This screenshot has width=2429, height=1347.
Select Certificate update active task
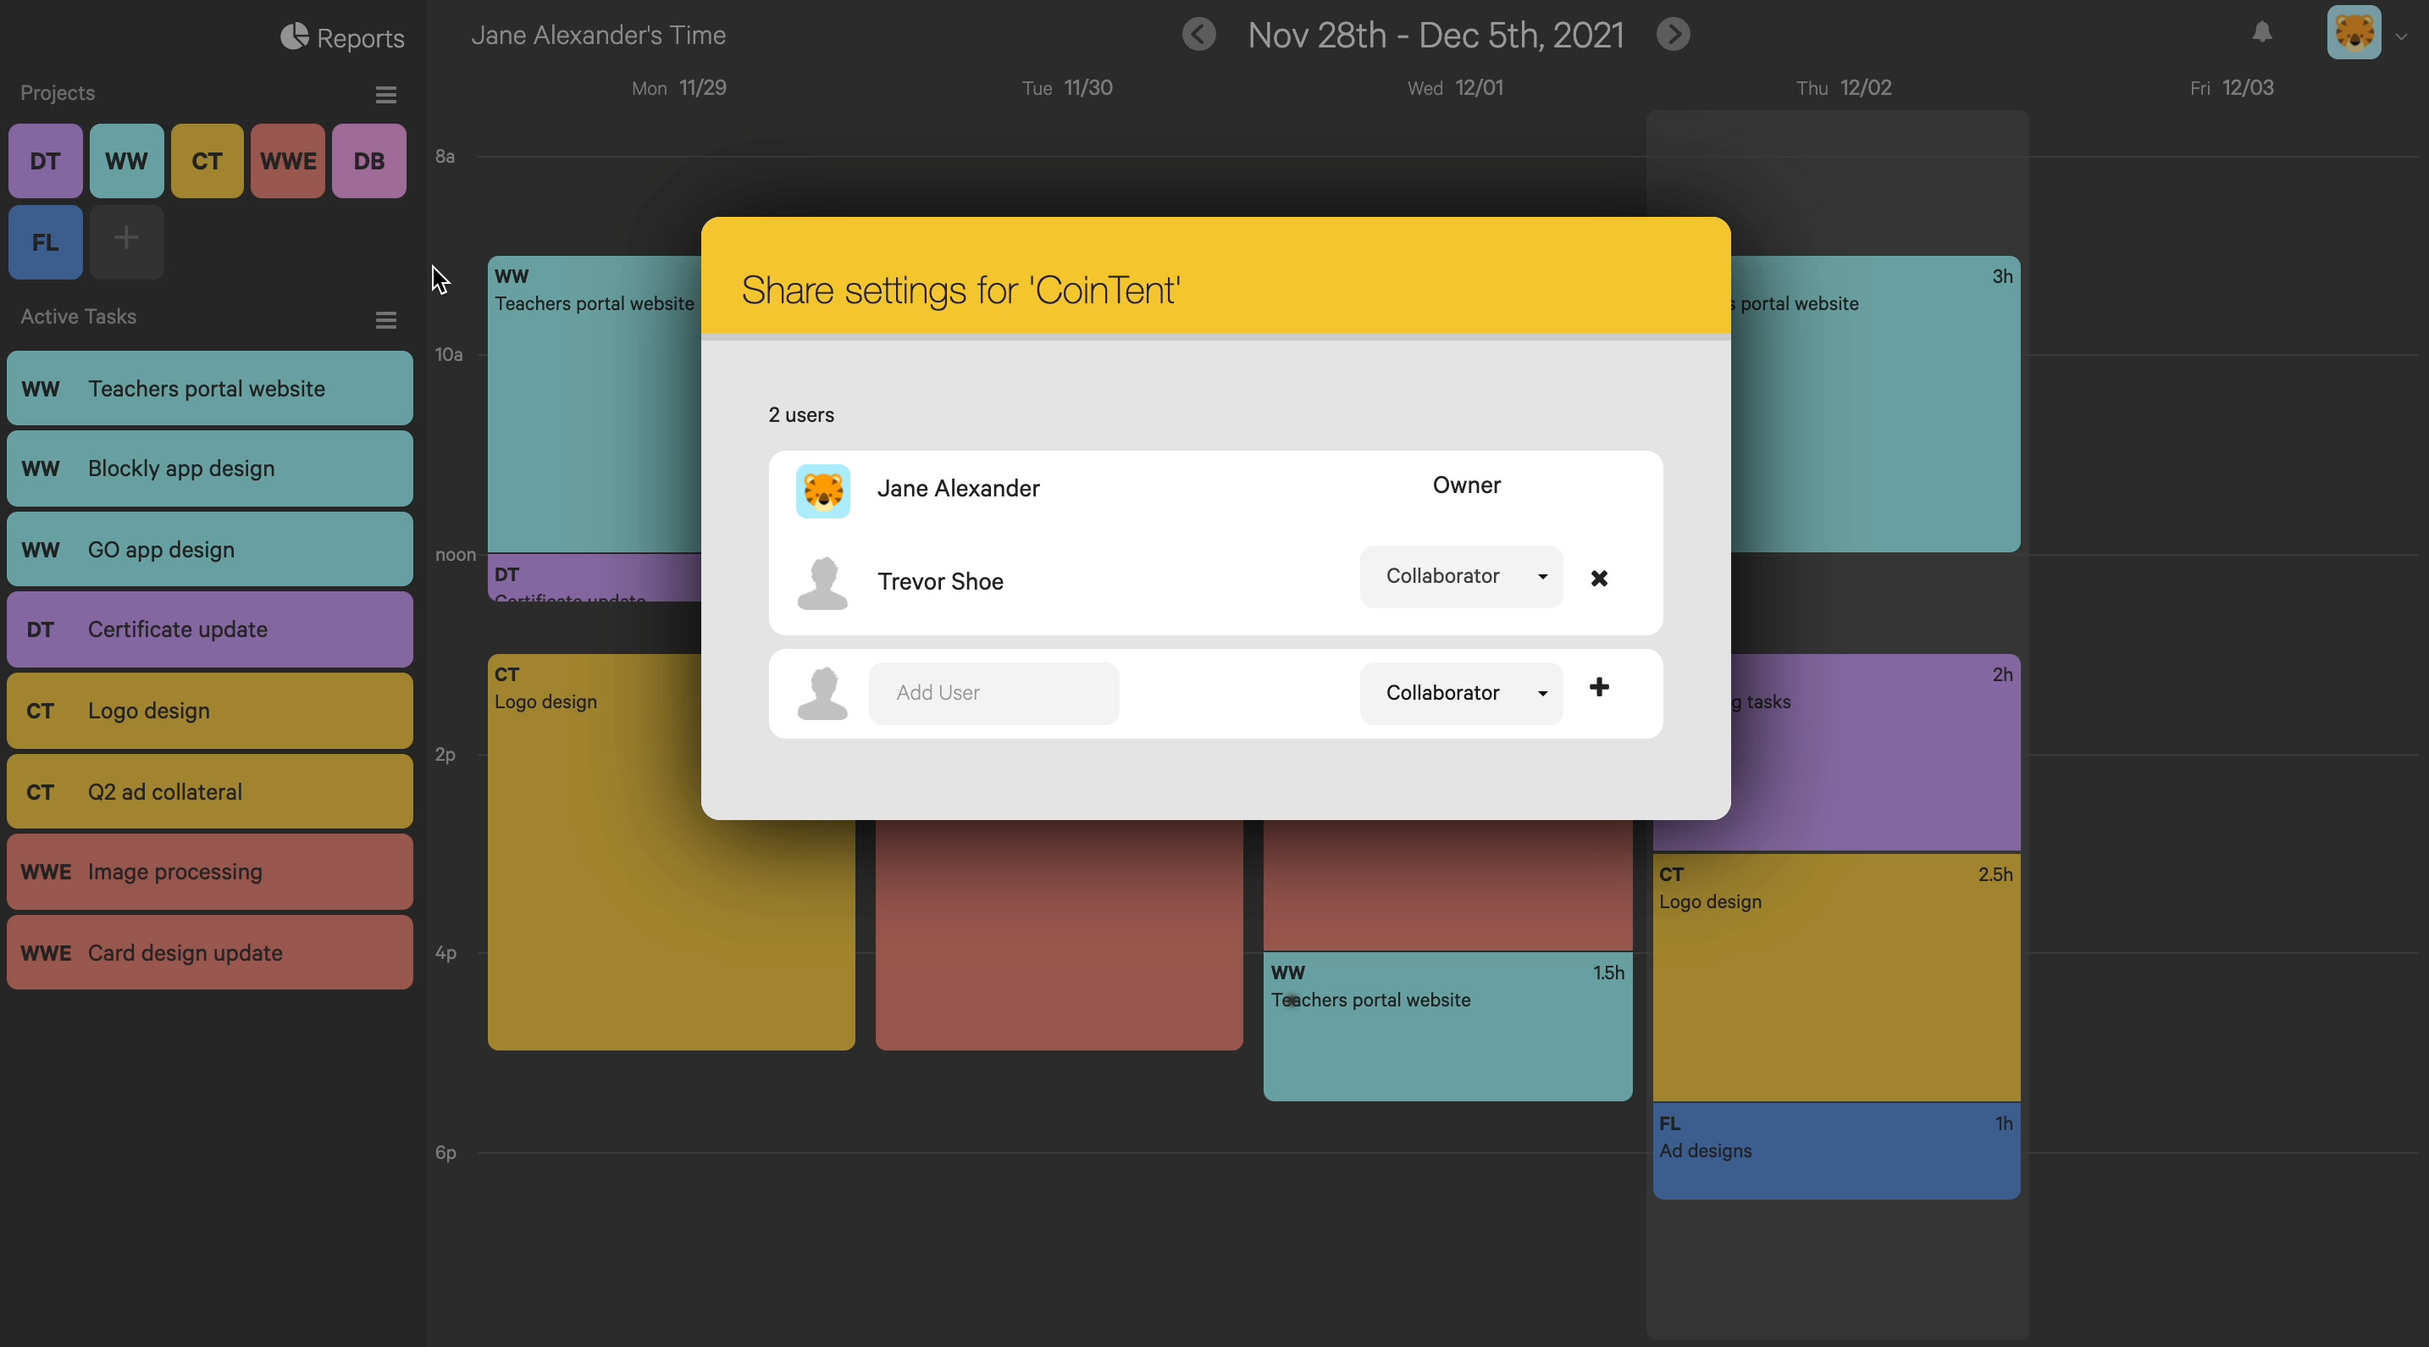tap(209, 629)
